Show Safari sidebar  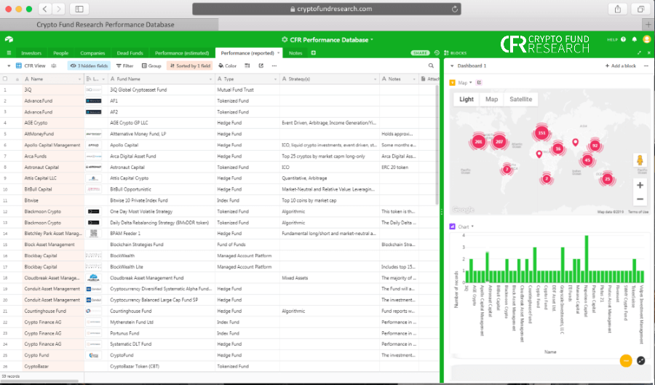click(x=79, y=9)
